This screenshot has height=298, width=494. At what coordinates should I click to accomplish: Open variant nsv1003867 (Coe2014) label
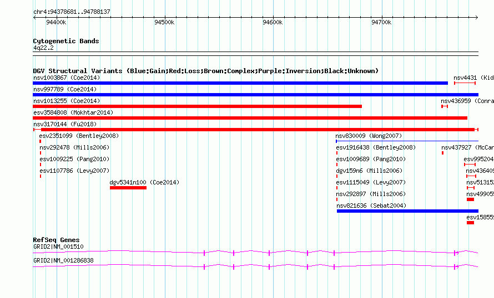click(x=67, y=78)
